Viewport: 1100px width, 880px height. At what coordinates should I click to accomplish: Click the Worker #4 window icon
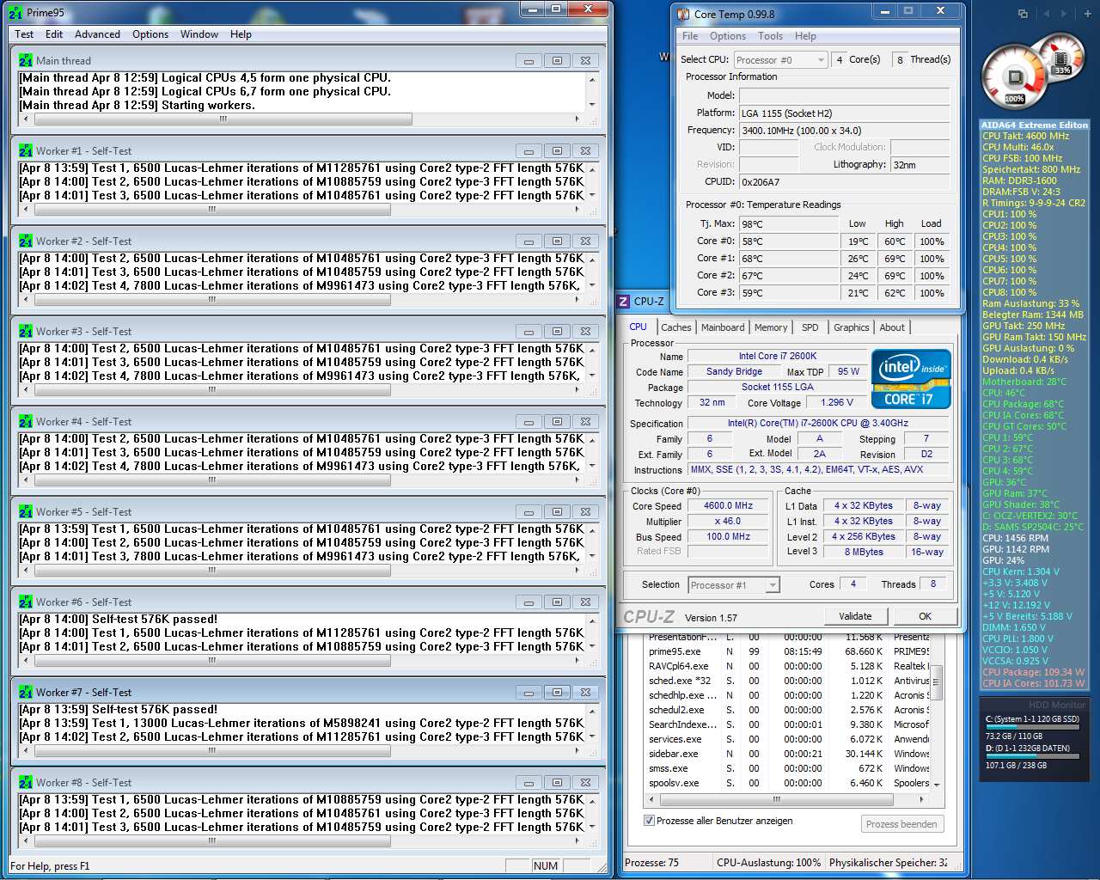[x=25, y=422]
